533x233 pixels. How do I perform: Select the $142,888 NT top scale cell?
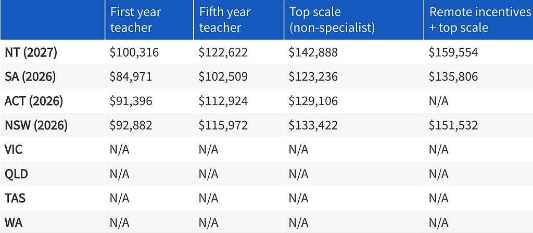[313, 53]
